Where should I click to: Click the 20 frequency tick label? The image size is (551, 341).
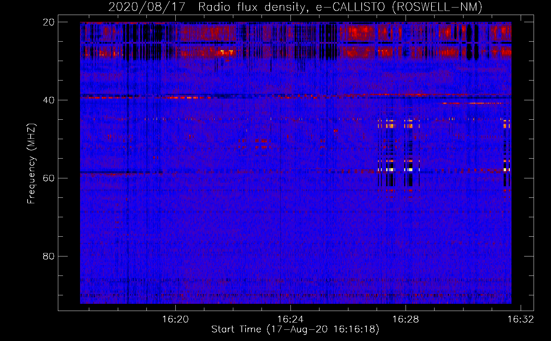[x=49, y=22]
